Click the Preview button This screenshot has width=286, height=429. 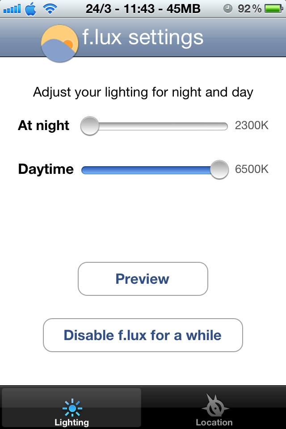click(143, 279)
